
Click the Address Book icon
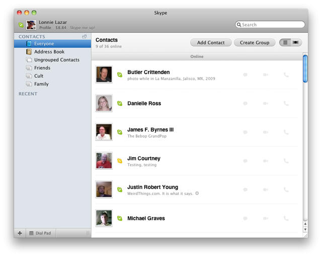coord(29,52)
